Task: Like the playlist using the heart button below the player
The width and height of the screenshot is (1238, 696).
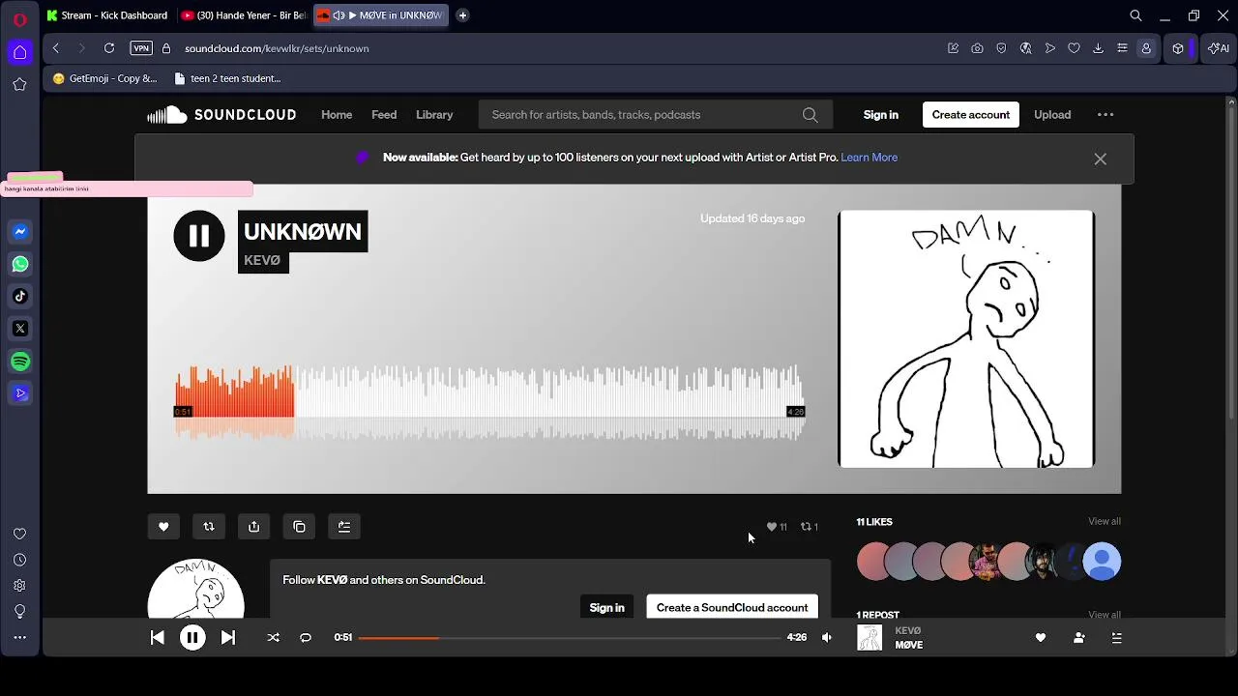Action: click(x=163, y=527)
